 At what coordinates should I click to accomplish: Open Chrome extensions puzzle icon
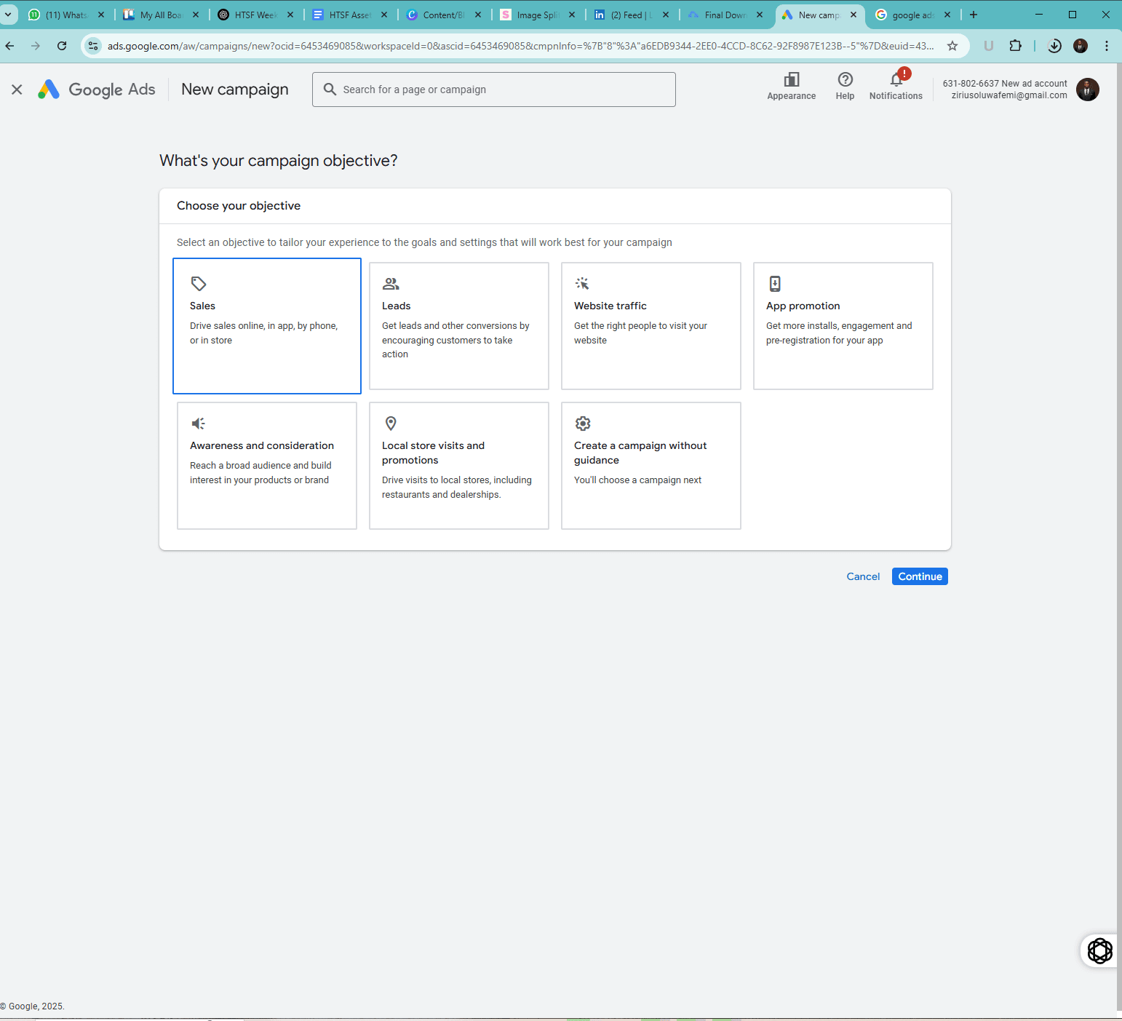pos(1016,46)
